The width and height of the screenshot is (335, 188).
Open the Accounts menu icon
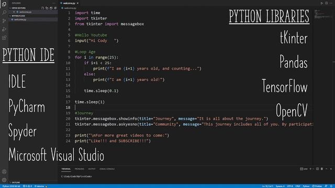[x=4, y=172]
